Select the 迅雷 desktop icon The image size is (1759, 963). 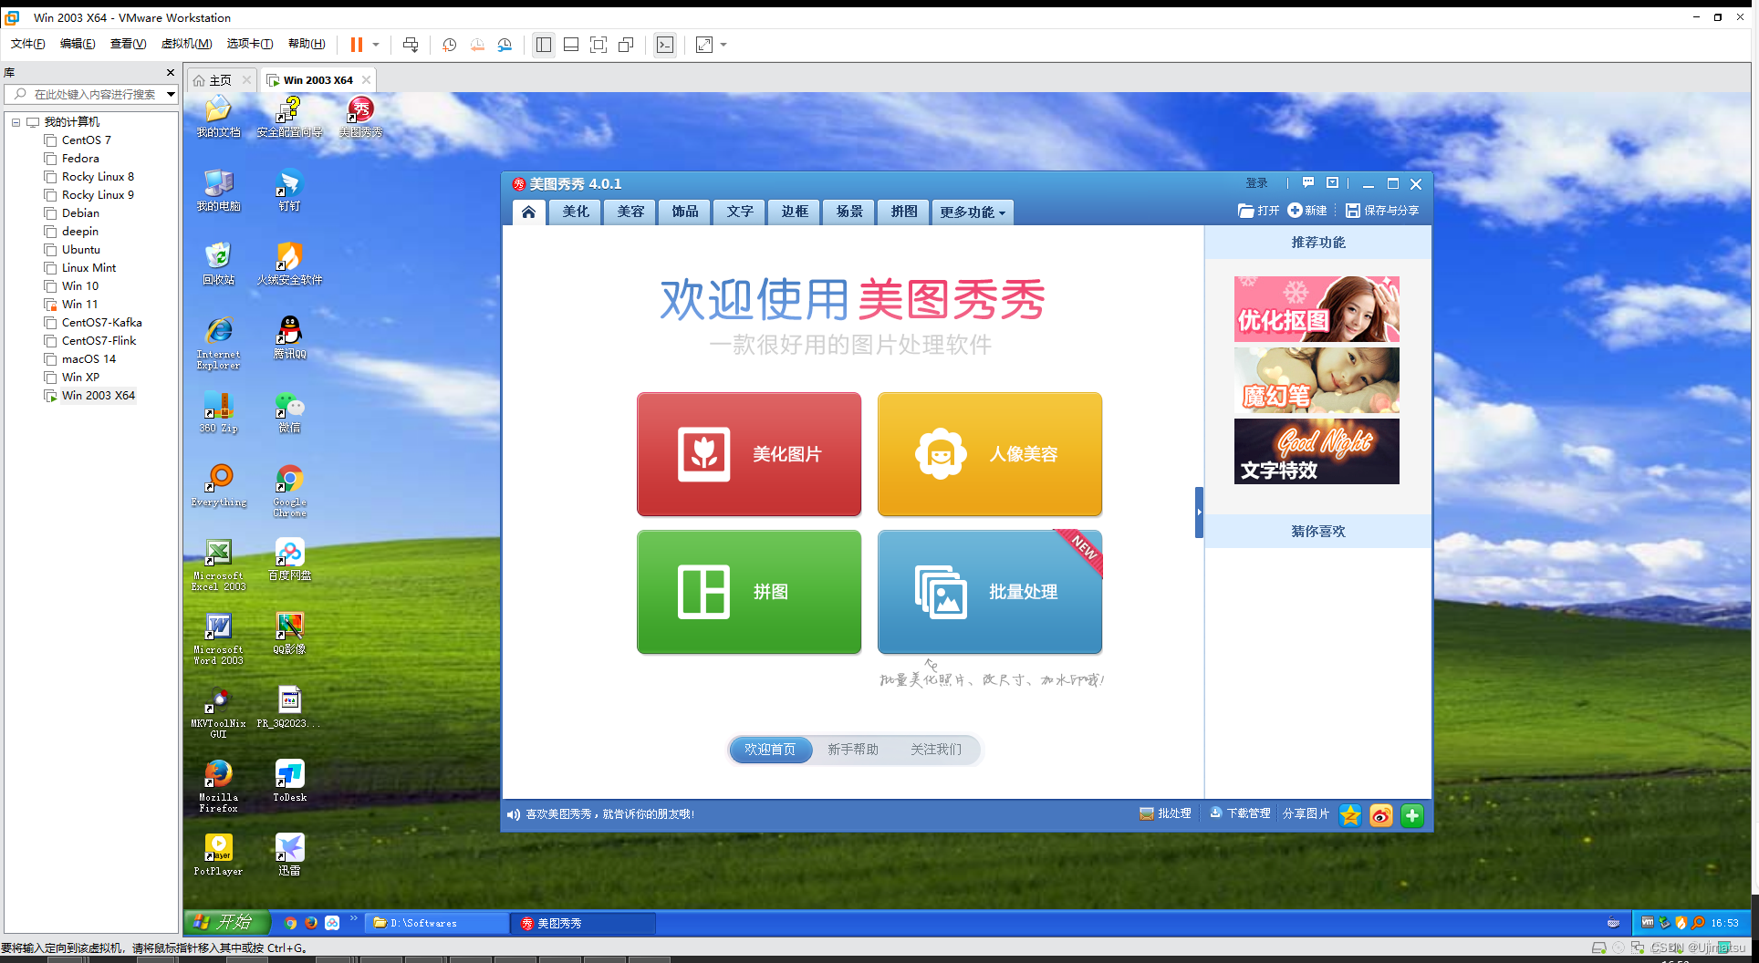point(289,855)
